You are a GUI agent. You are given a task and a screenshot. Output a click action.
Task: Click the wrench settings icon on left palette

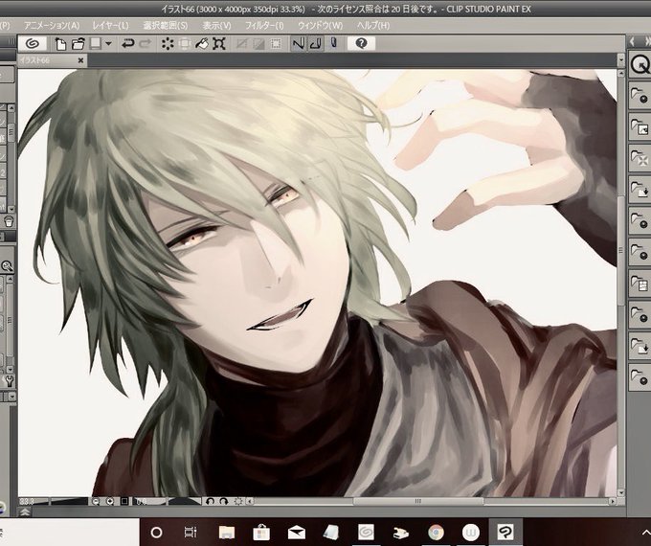(9, 380)
